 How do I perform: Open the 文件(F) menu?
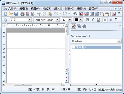click(12, 9)
